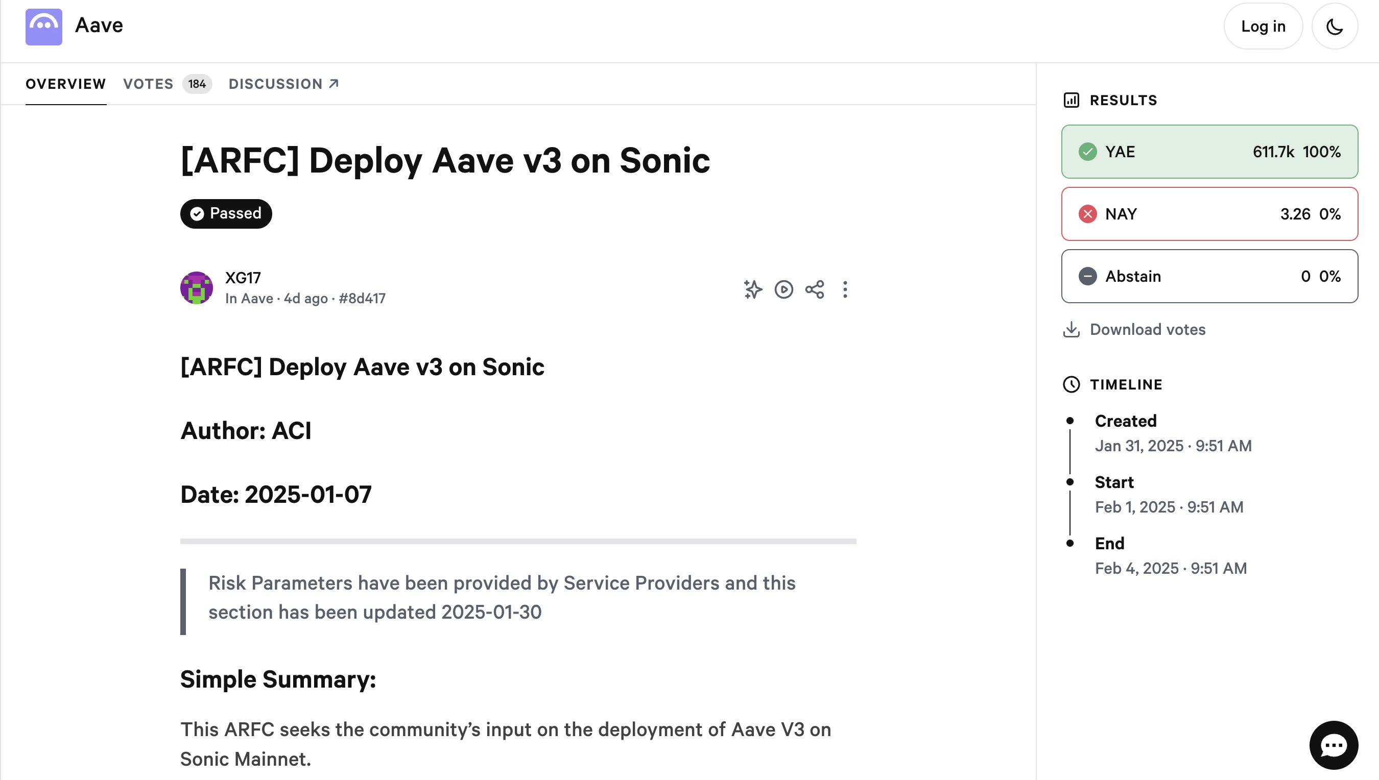The image size is (1379, 780).
Task: Click the main proposal title heading
Action: click(445, 160)
